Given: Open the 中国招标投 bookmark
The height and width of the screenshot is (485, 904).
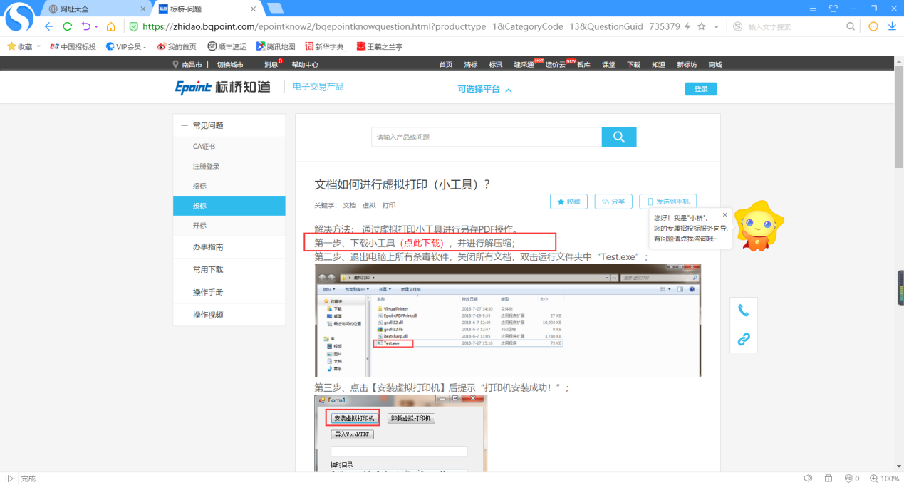Looking at the screenshot, I should click(73, 46).
